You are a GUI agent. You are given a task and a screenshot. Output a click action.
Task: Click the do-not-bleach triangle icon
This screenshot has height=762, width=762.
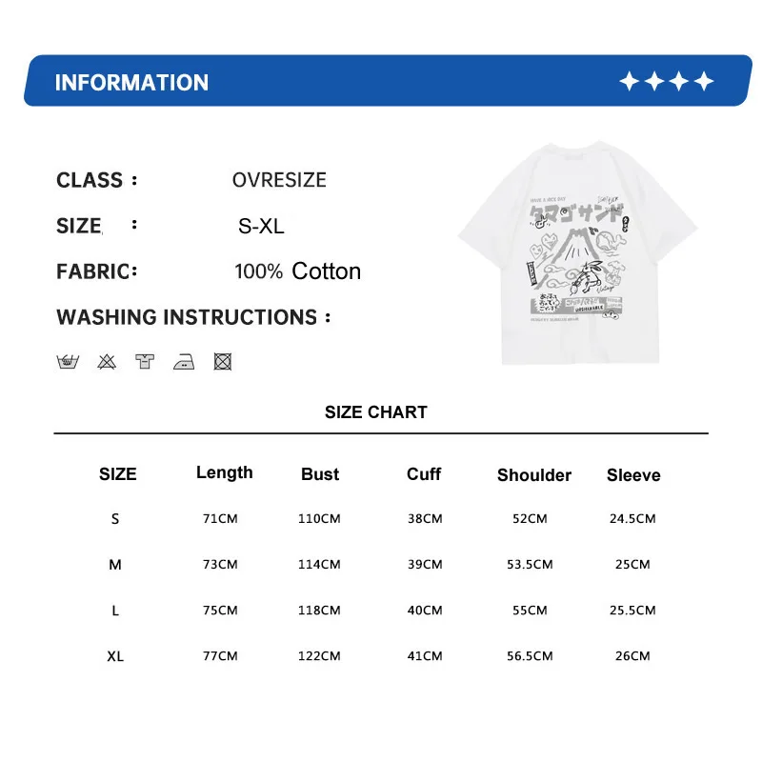(107, 362)
